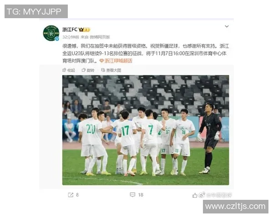Click the 收起 collapse icon
The height and width of the screenshot is (218, 273).
pyautogui.click(x=64, y=70)
